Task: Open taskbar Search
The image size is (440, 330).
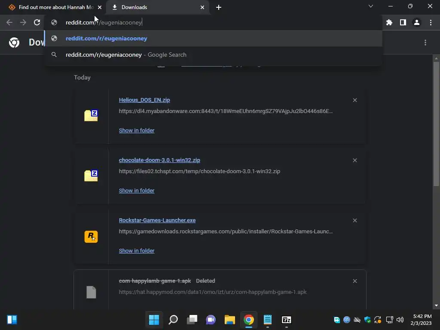Action: point(173,320)
